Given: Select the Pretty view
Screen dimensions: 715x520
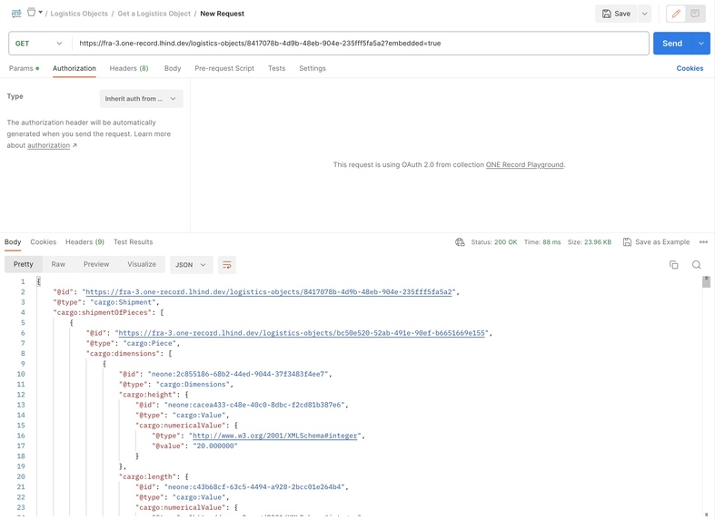Looking at the screenshot, I should (x=24, y=265).
